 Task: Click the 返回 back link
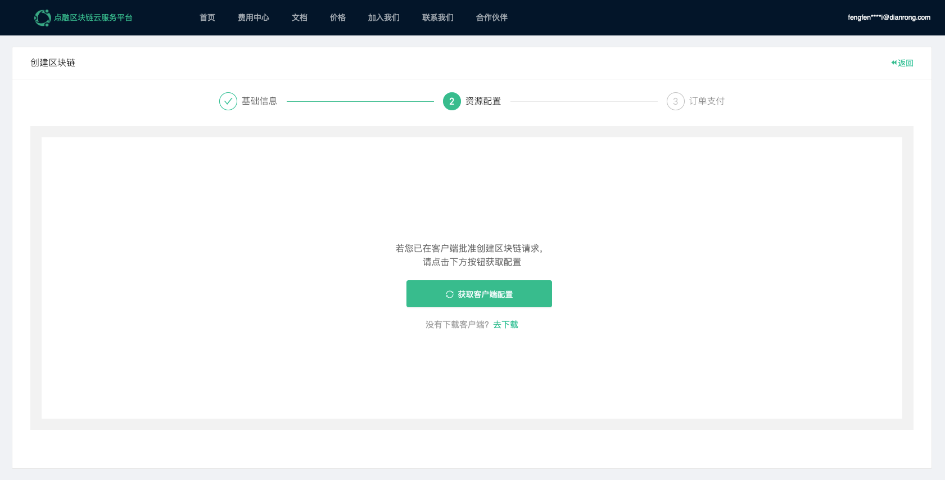click(902, 63)
